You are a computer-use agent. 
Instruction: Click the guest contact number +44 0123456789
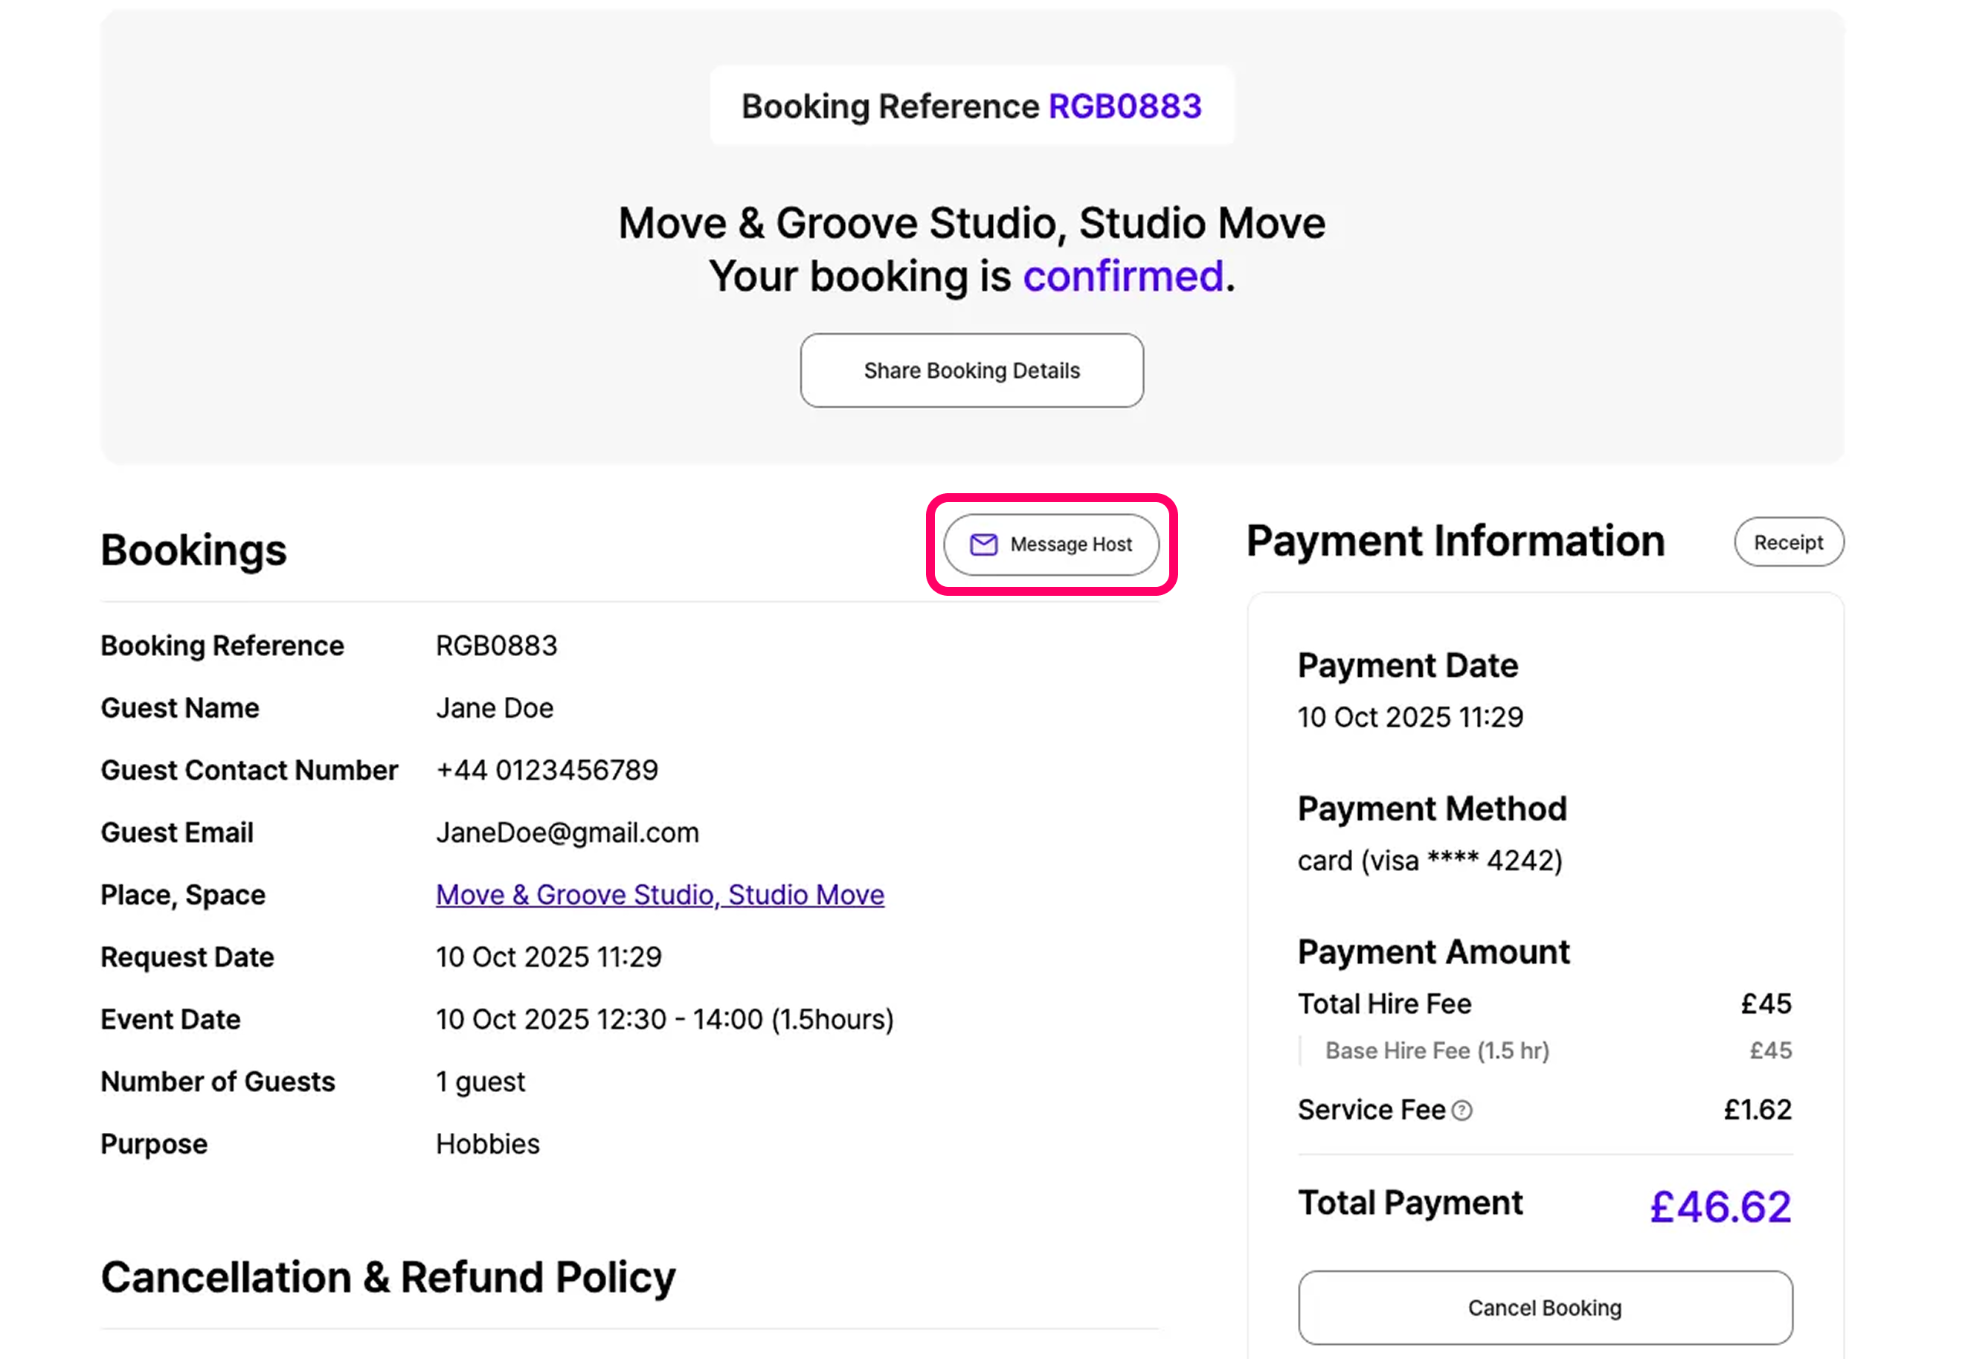[x=547, y=771]
